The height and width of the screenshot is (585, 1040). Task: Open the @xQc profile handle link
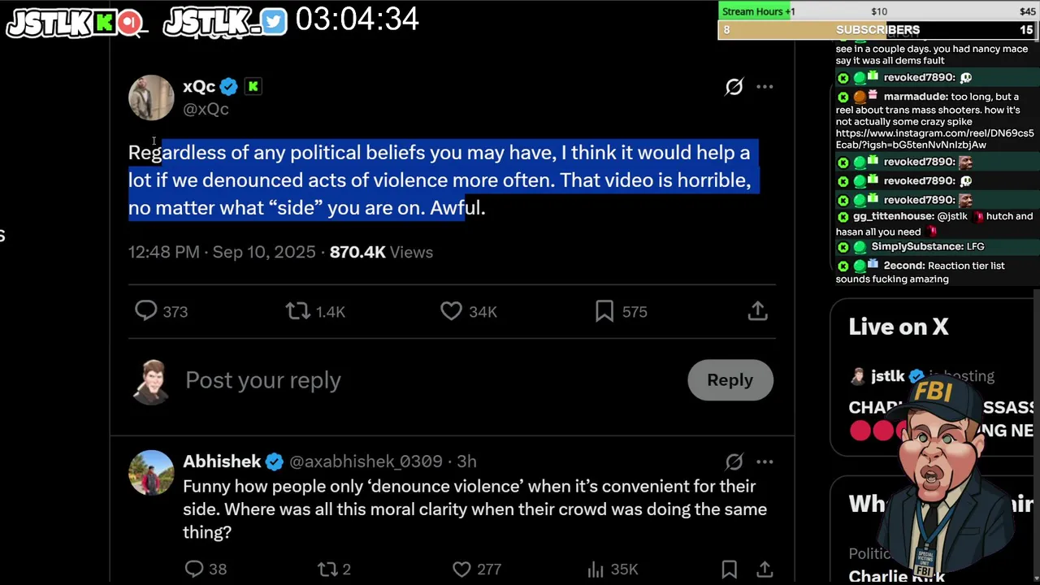[206, 109]
